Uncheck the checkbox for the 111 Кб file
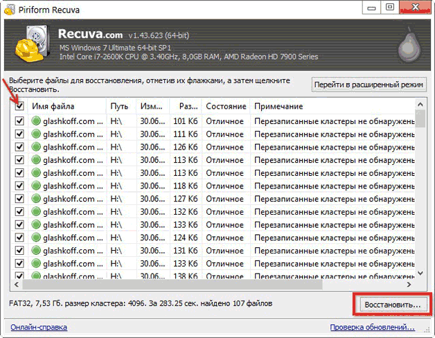Viewport: 435px width, 338px height. [x=19, y=134]
